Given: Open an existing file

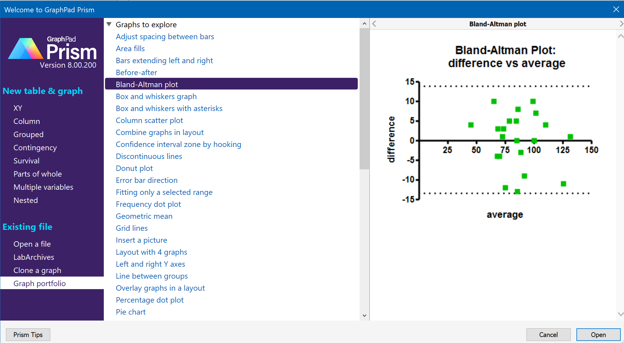Looking at the screenshot, I should coord(32,244).
